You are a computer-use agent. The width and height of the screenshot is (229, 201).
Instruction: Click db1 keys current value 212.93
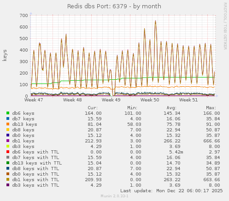(x=93, y=141)
